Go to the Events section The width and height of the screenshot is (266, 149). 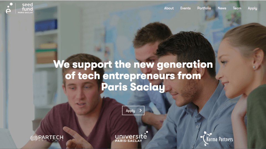pyautogui.click(x=185, y=8)
